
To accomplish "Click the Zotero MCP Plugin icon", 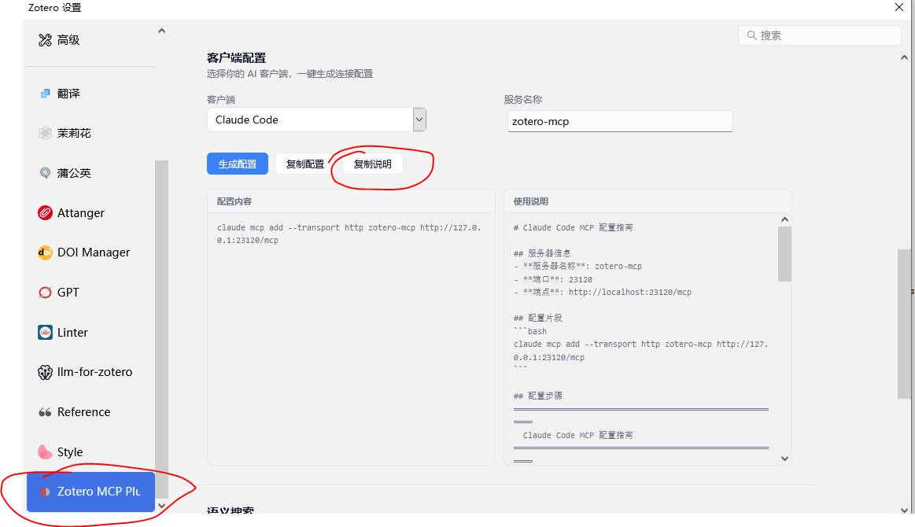I will (x=45, y=492).
